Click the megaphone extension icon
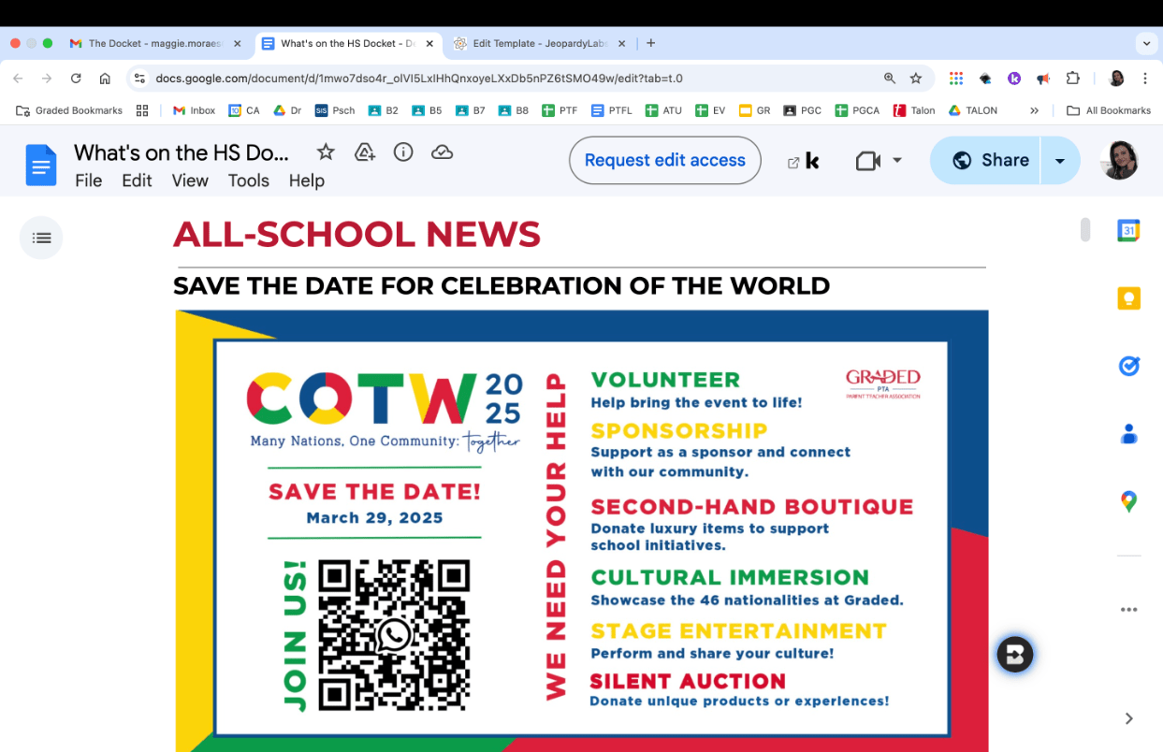The height and width of the screenshot is (752, 1163). pos(1043,79)
